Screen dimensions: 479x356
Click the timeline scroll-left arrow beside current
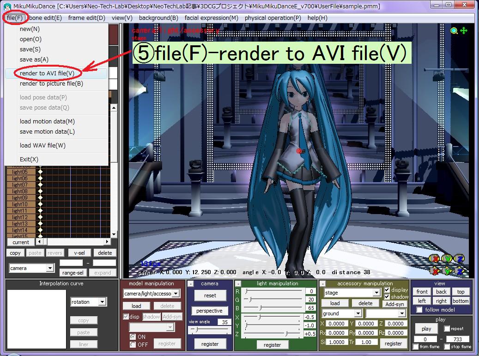click(39, 242)
